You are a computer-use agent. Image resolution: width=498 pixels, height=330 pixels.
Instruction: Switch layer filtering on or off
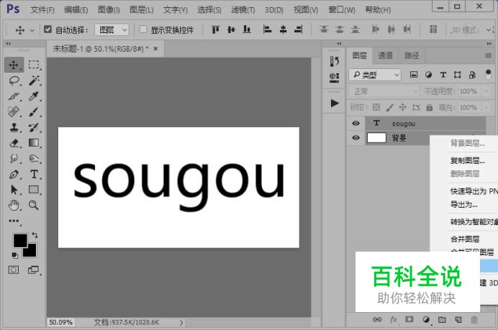click(489, 75)
